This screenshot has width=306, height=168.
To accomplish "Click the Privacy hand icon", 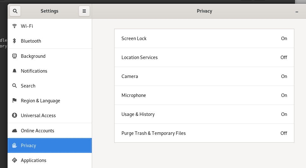I will point(14,145).
